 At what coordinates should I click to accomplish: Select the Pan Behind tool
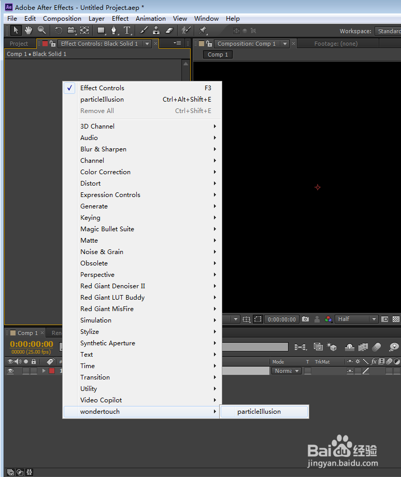[84, 31]
